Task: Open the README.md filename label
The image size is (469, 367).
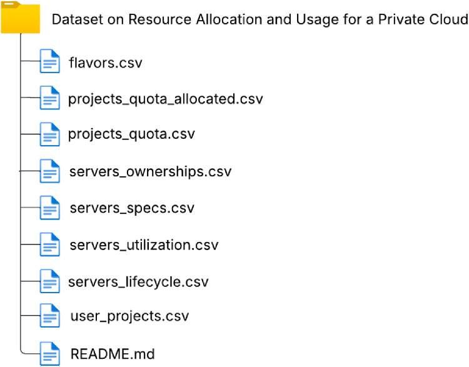Action: coord(113,354)
